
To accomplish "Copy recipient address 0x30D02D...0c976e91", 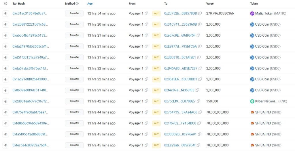I will pos(199,134).
